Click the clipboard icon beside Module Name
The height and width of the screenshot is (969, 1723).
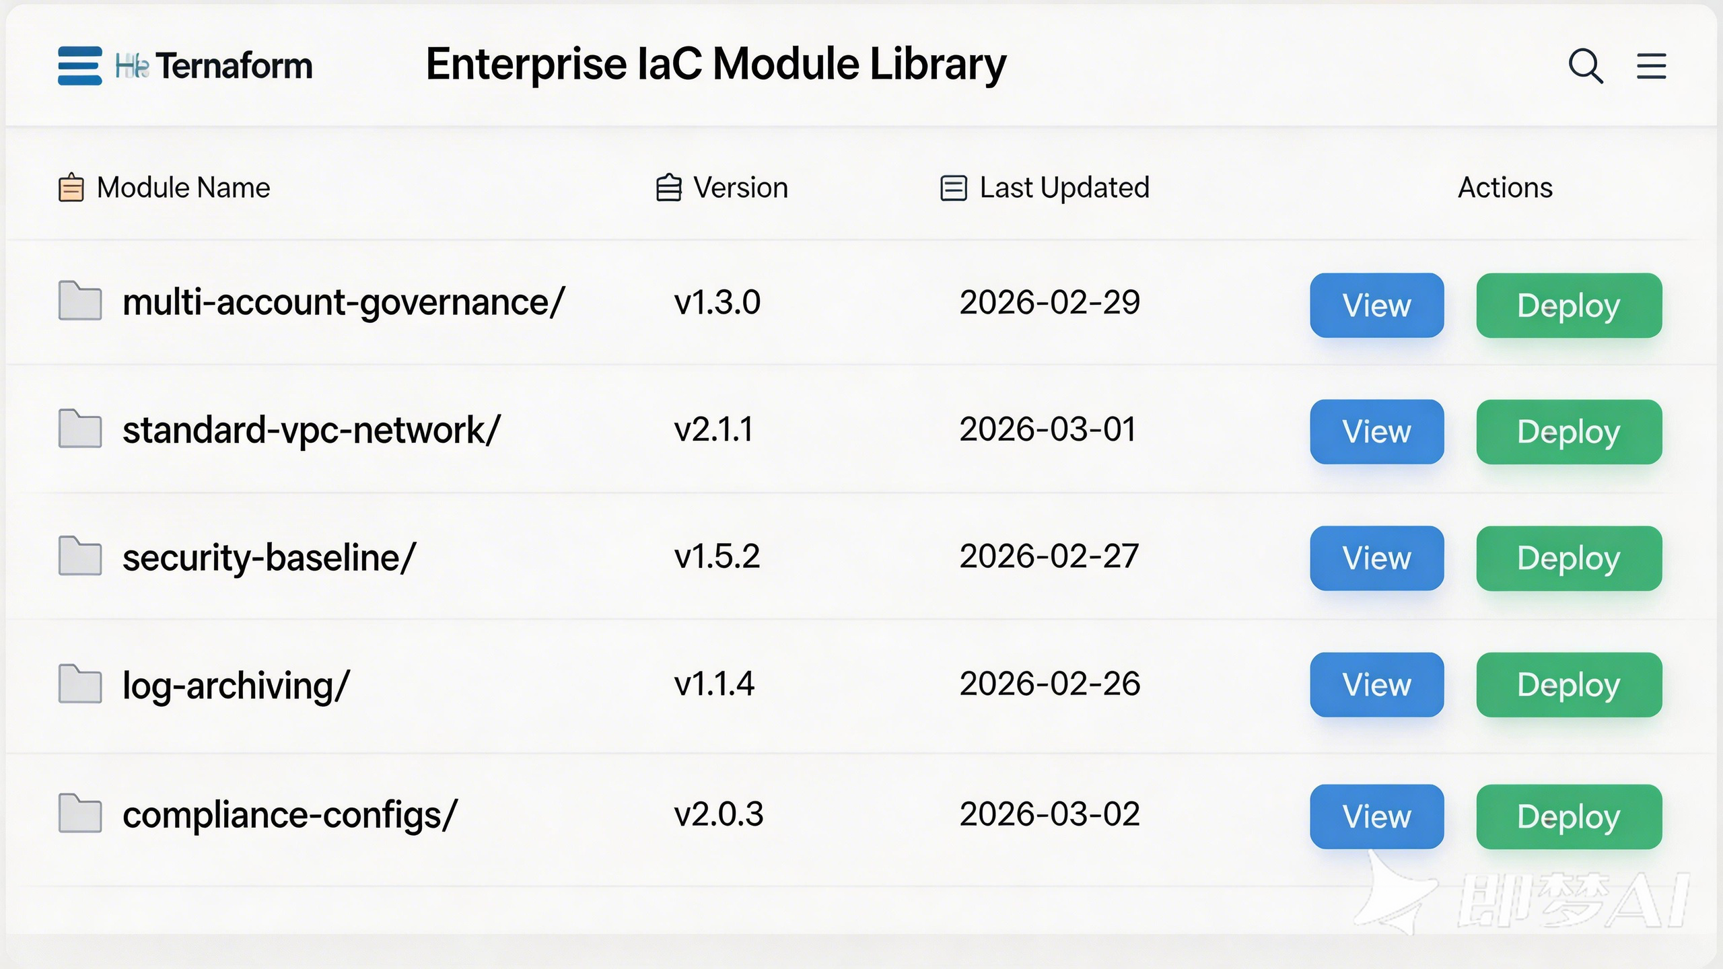click(x=71, y=188)
